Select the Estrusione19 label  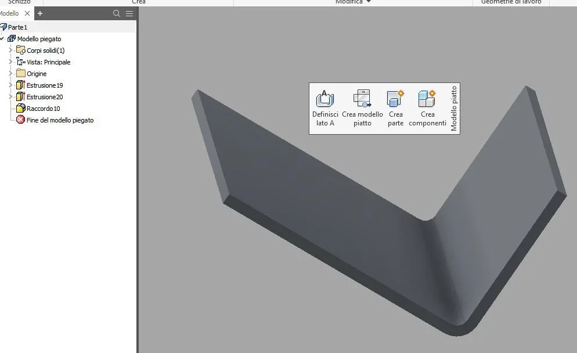click(45, 85)
